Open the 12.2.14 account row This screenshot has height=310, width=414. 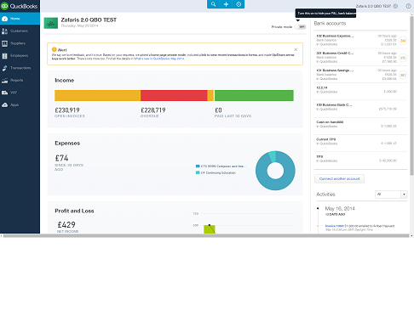[x=360, y=92]
